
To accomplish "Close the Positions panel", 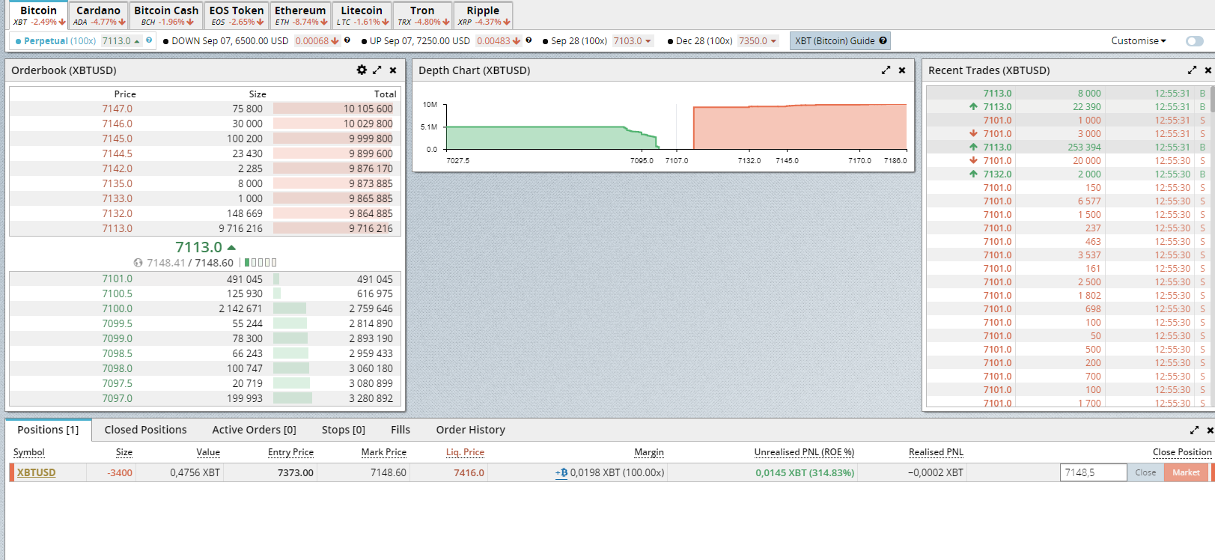I will pos(1211,430).
